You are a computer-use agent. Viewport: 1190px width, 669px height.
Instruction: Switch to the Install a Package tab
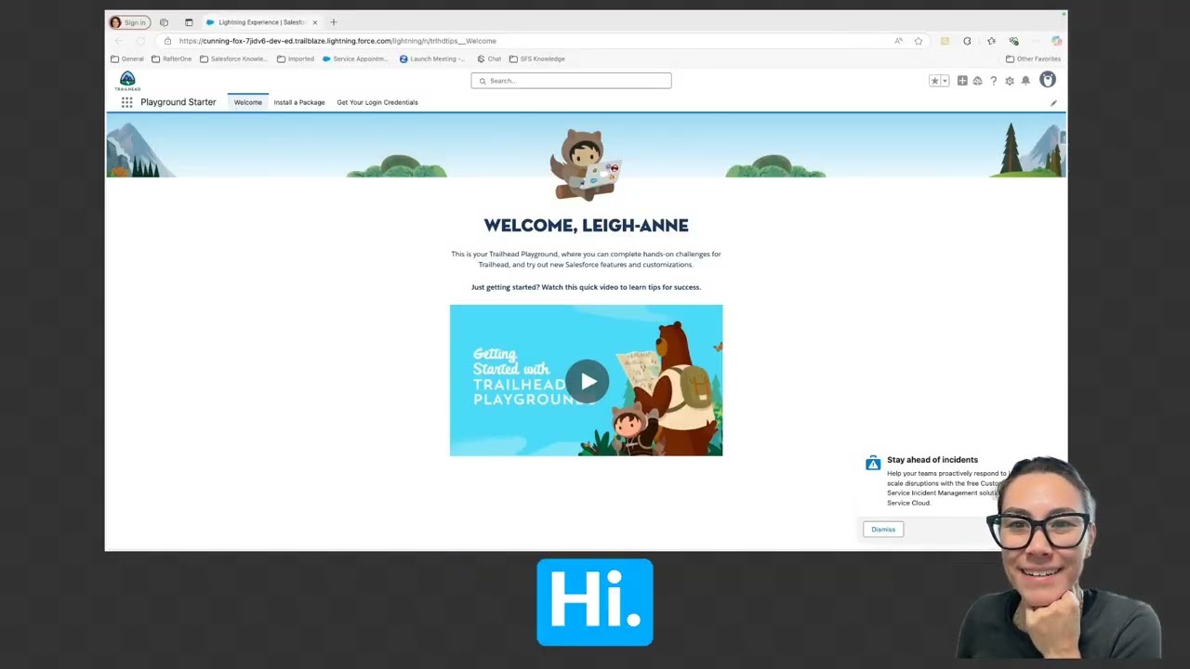[x=298, y=102]
